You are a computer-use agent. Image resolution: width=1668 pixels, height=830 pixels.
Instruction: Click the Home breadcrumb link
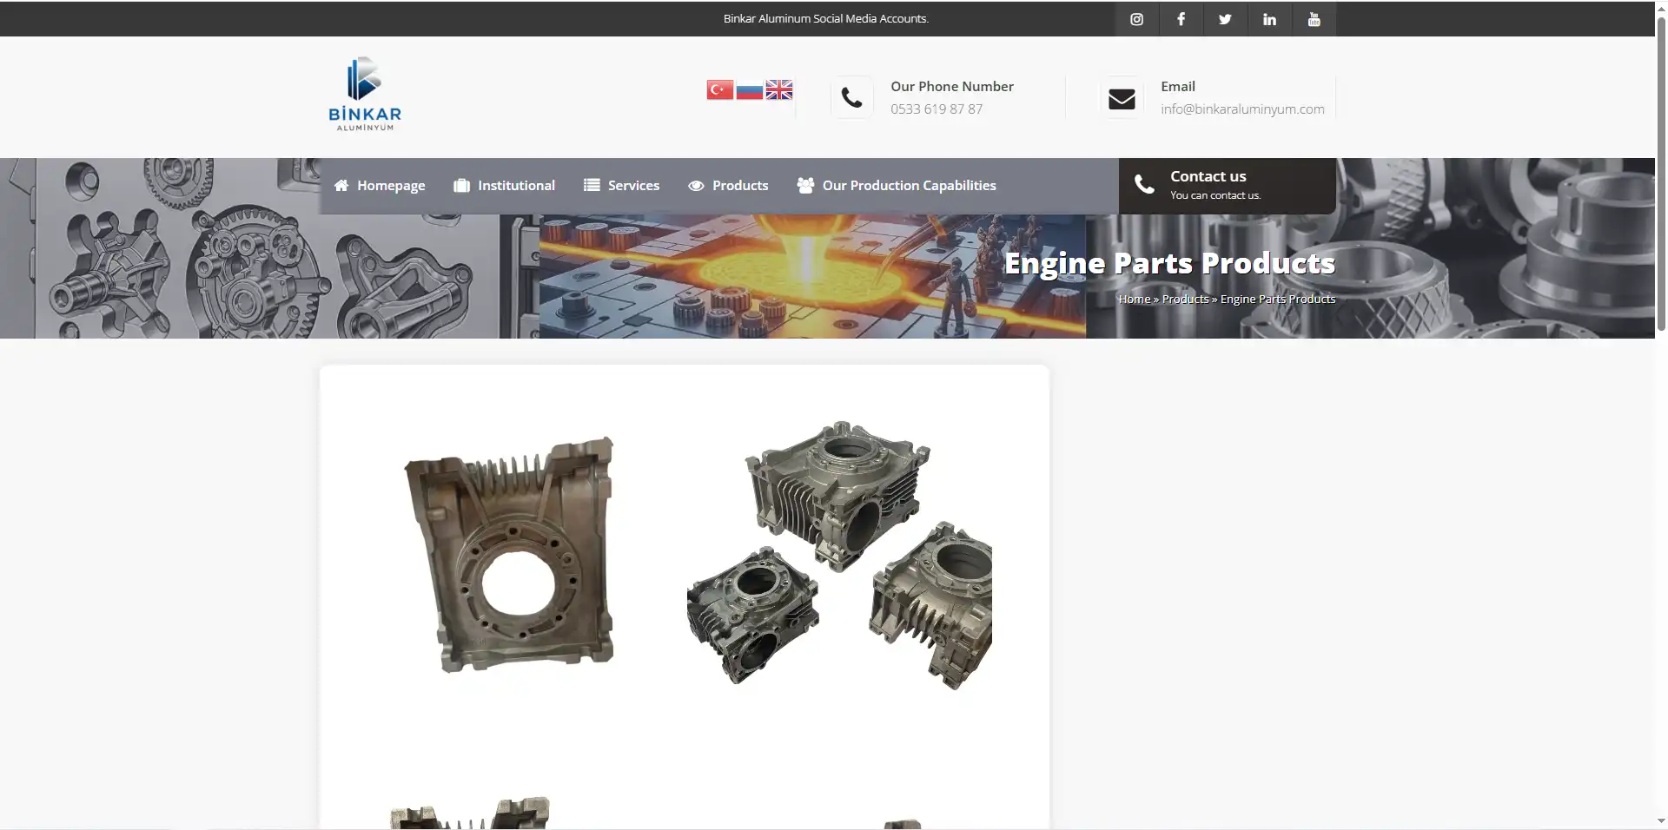[x=1134, y=299]
